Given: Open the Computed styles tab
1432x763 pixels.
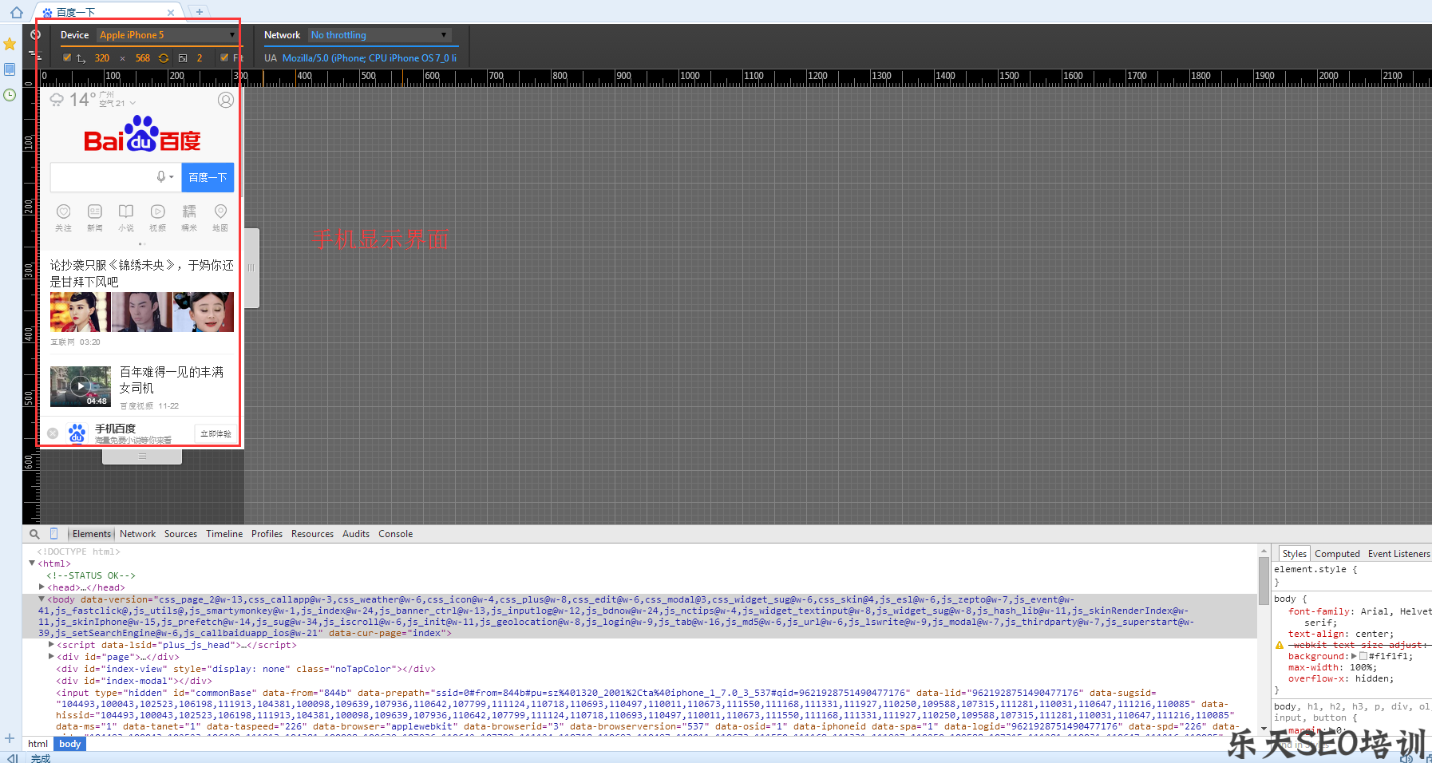Looking at the screenshot, I should click(1337, 554).
